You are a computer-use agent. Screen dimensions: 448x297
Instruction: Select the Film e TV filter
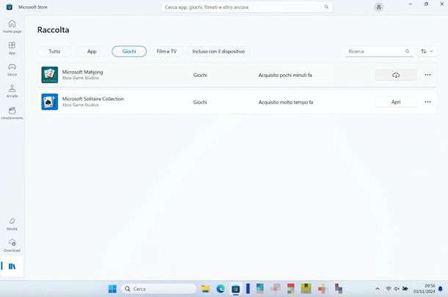(167, 51)
